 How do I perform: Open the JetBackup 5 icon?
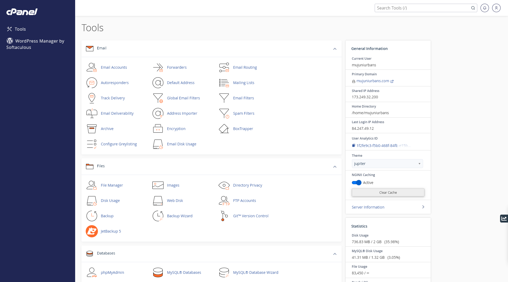[92, 231]
